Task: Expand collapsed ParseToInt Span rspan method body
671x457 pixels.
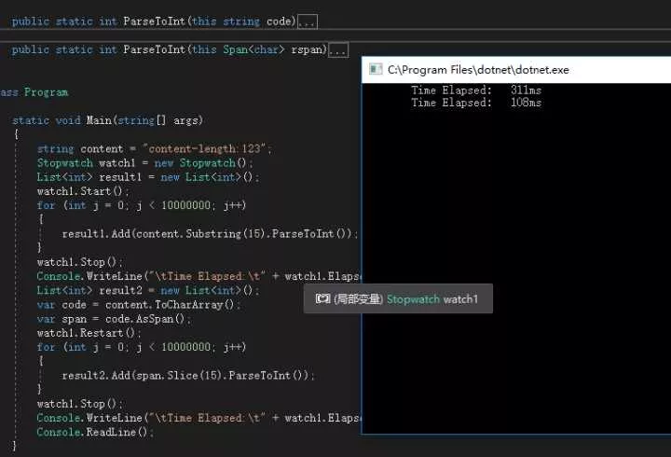Action: (338, 50)
